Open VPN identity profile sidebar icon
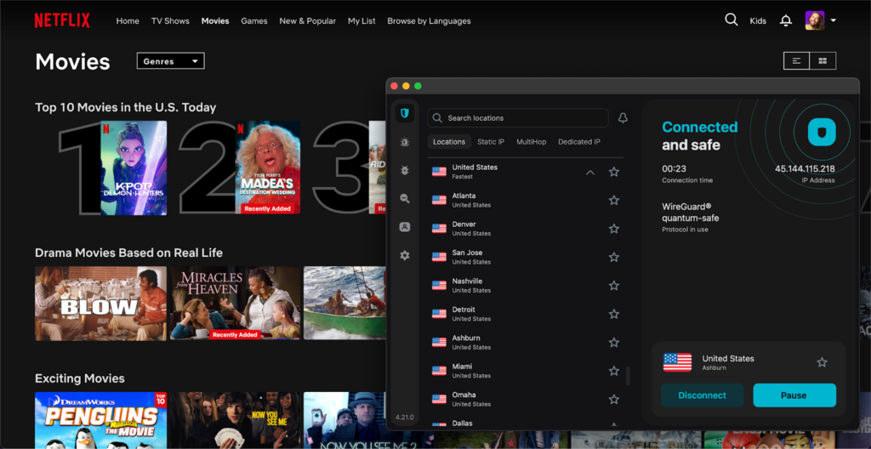The image size is (871, 449). (405, 227)
